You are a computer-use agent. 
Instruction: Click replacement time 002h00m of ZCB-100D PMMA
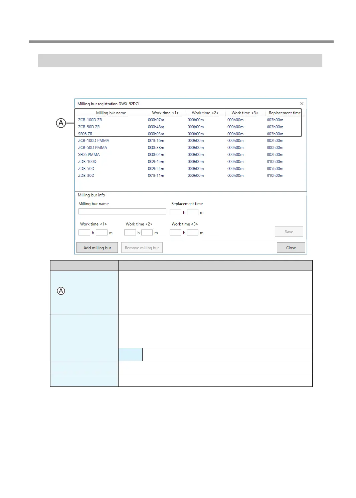point(275,141)
